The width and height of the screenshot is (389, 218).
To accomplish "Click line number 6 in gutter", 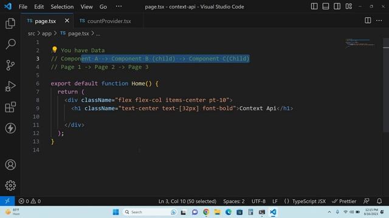I will 38,84.
